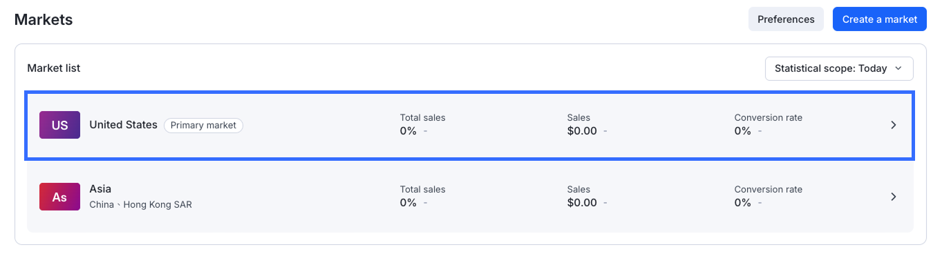Click the dropdown arrow beside Today
This screenshot has width=951, height=256.
click(898, 68)
